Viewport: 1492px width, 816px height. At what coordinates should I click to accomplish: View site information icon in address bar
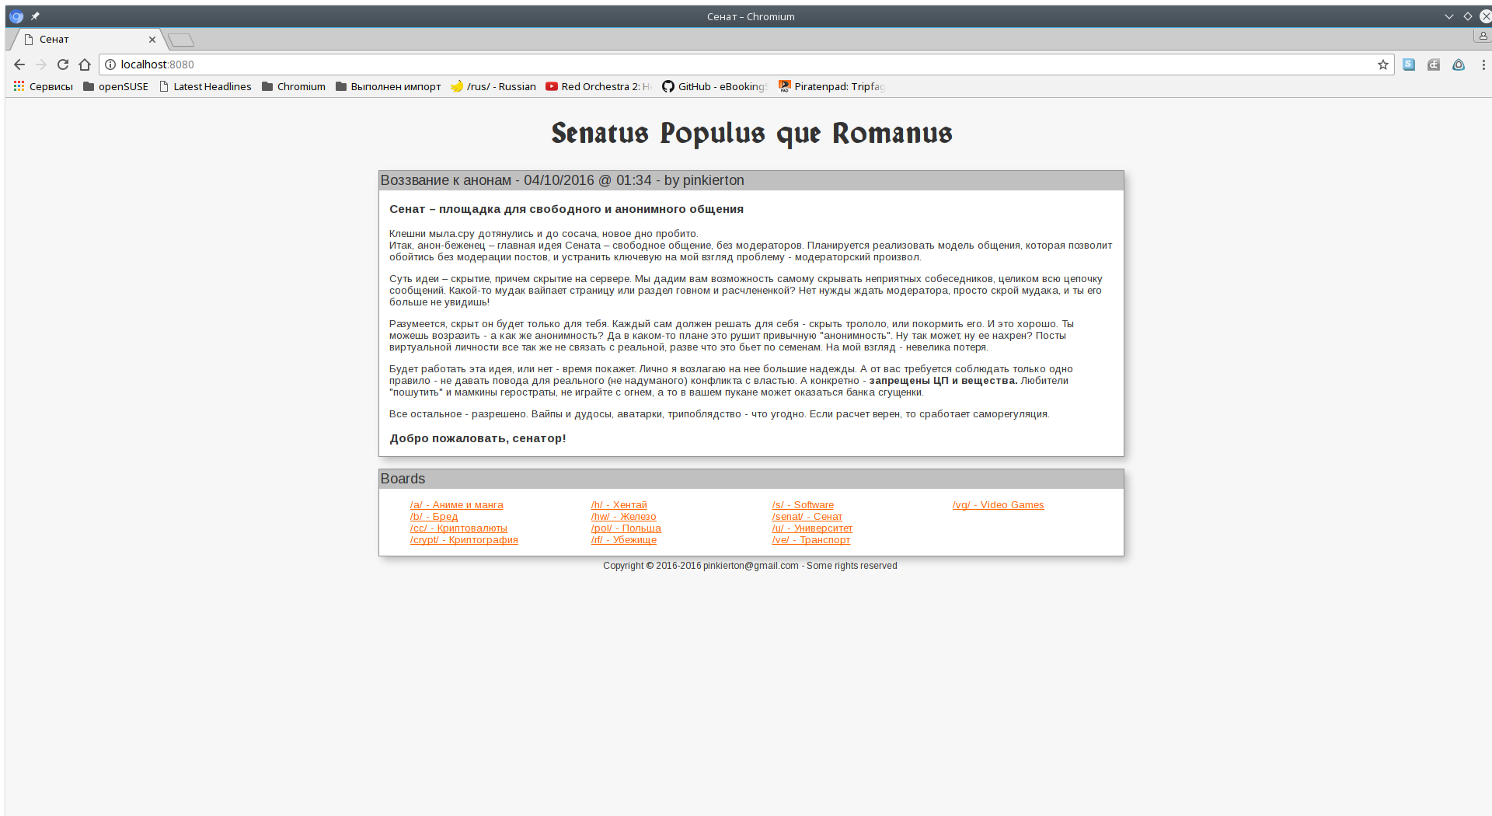[x=110, y=65]
